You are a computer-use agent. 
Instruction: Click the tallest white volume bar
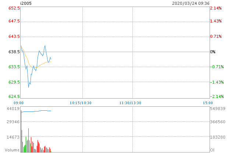tap(21, 131)
